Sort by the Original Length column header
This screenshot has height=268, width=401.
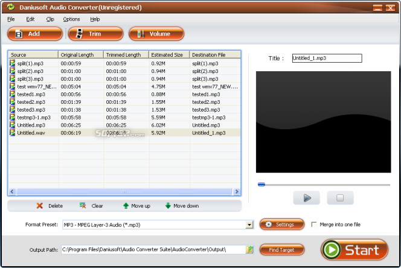pyautogui.click(x=81, y=55)
